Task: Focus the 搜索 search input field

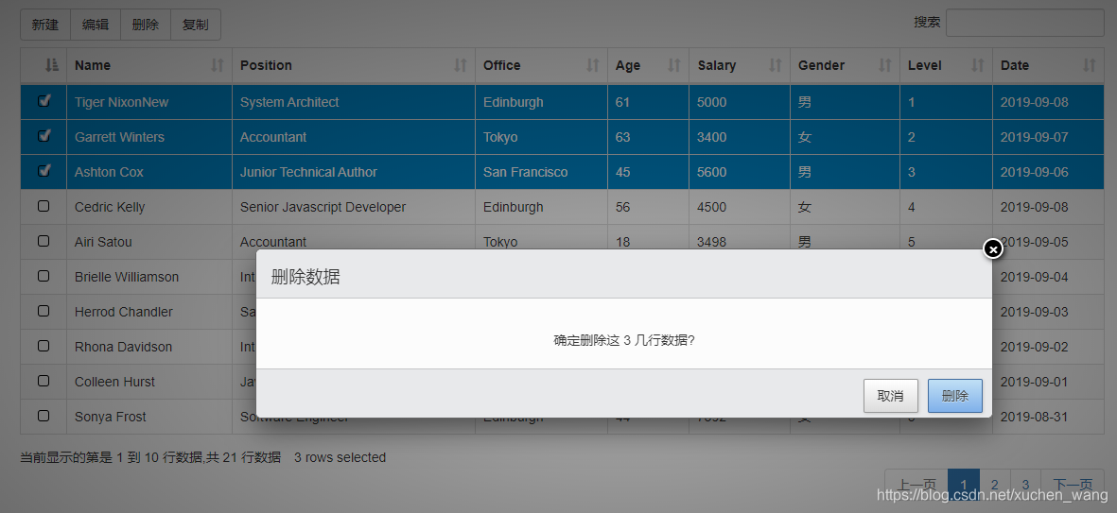Action: [1025, 23]
